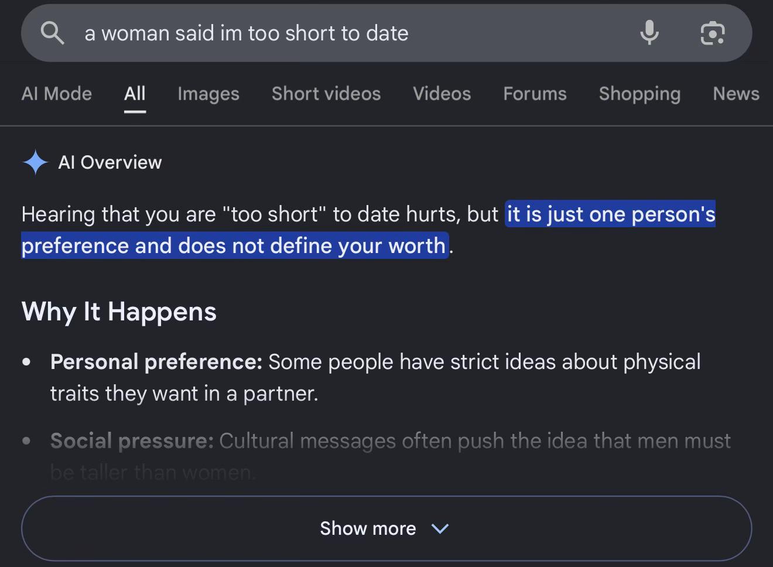
Task: Click the text 'Hearing that you are "too short"'
Action: click(x=174, y=214)
